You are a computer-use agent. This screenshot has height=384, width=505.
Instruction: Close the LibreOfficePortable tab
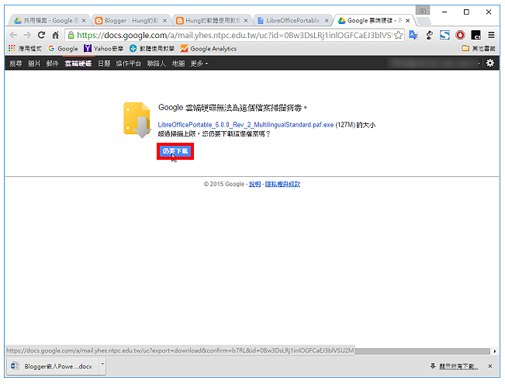tap(327, 21)
